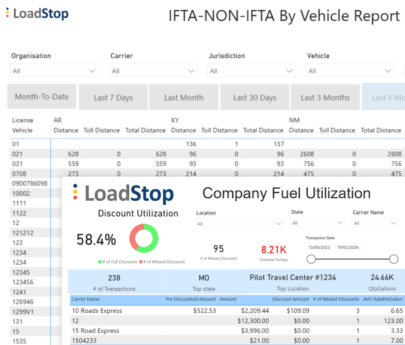Select the Last 30 Days button

pos(255,97)
